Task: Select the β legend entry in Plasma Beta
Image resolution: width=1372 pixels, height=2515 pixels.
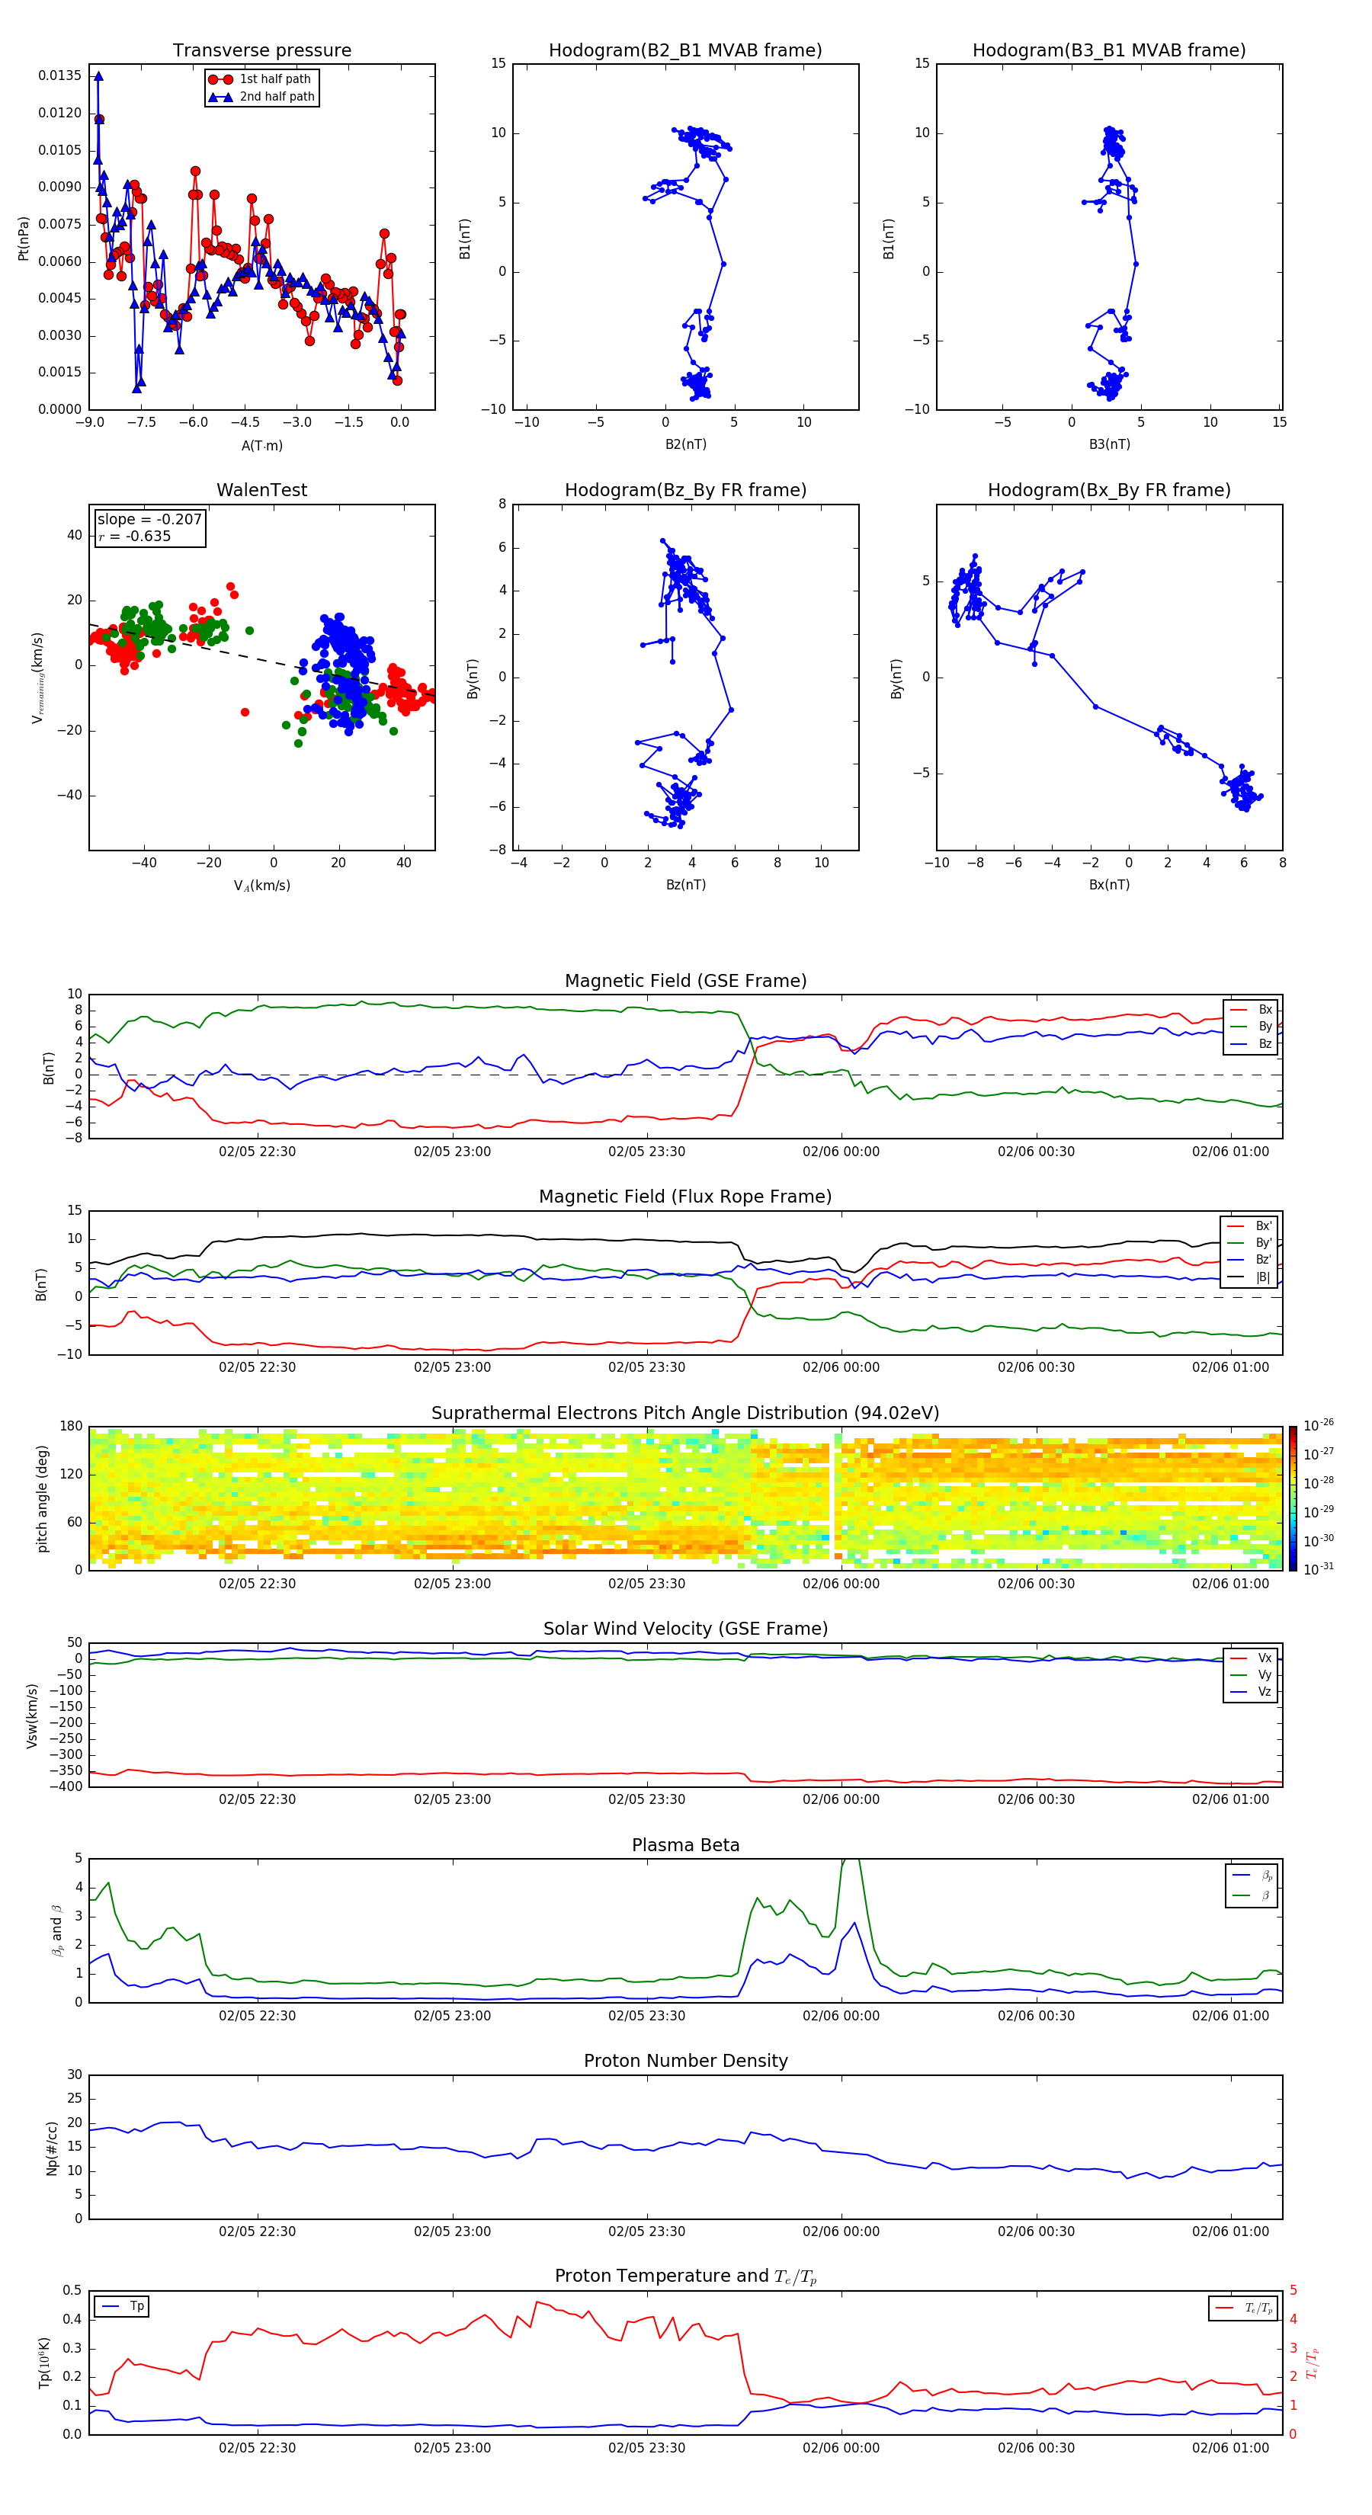Action: (x=1252, y=1895)
